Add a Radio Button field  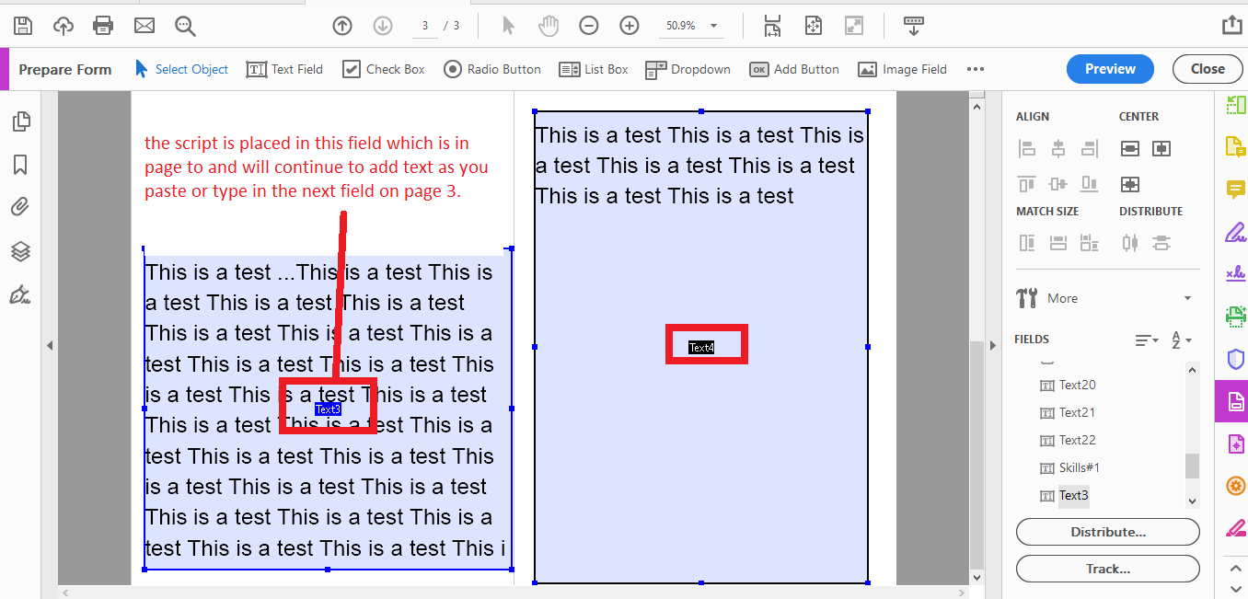point(492,68)
